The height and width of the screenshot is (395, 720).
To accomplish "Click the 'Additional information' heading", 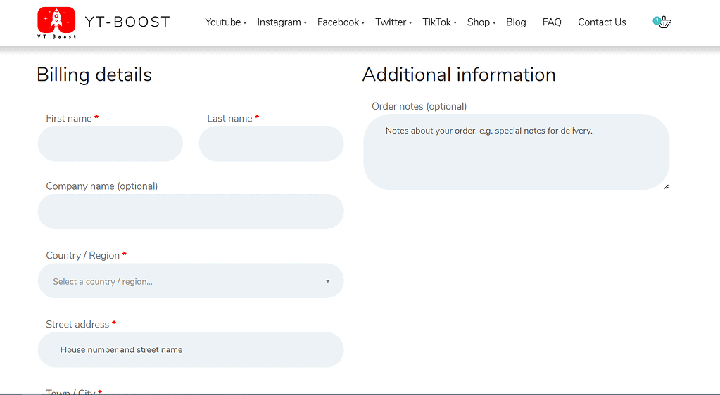I will [x=459, y=75].
